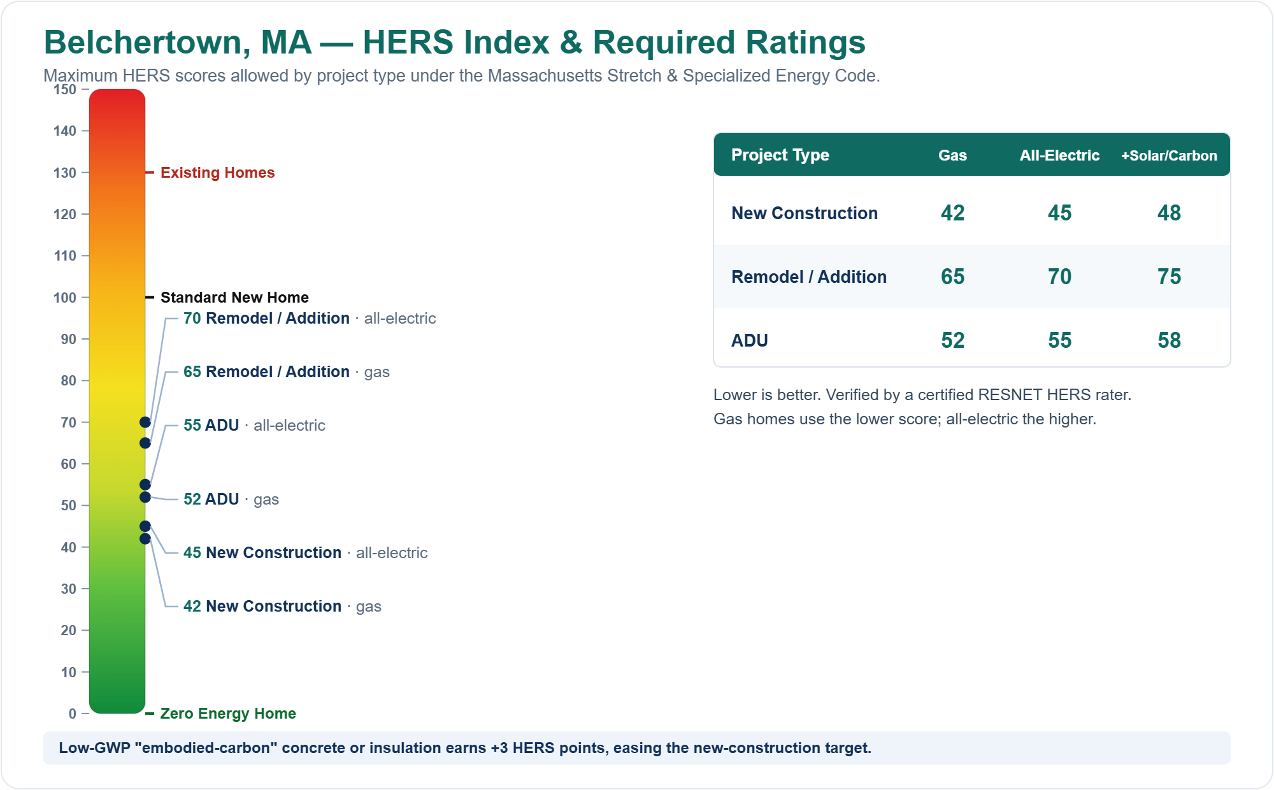Viewport: 1274px width, 790px height.
Task: Click Remodel solar/carbon value 75
Action: click(1169, 276)
